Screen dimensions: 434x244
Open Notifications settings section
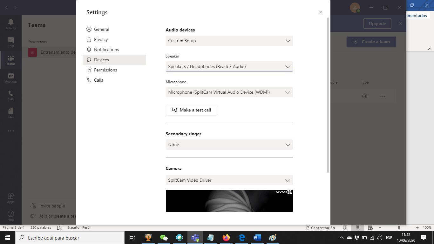pos(114,50)
